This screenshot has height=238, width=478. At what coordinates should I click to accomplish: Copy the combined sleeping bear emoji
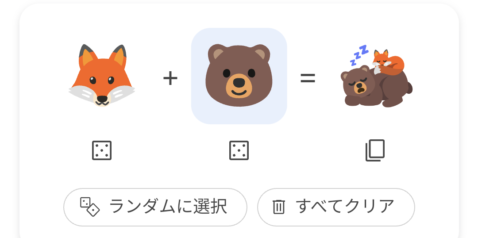375,150
